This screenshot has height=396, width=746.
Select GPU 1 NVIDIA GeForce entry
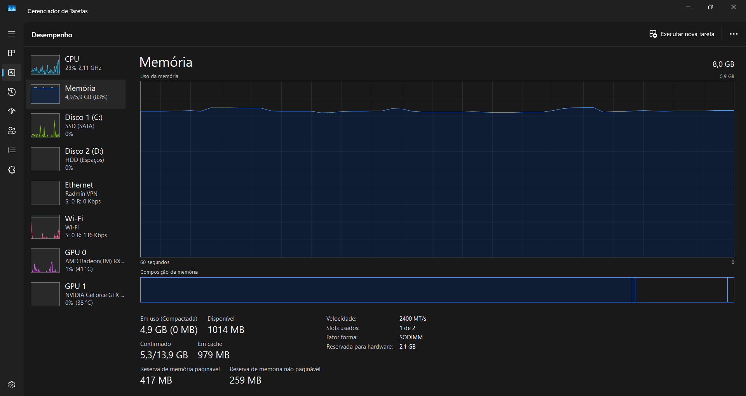tap(76, 294)
